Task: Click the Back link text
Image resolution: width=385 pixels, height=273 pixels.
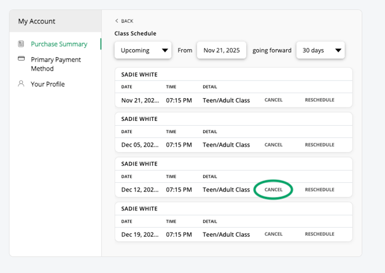Action: coord(127,21)
